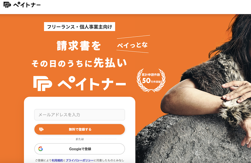The height and width of the screenshot is (163, 251).
Task: Click the Googleで登録 button
Action: click(80, 149)
